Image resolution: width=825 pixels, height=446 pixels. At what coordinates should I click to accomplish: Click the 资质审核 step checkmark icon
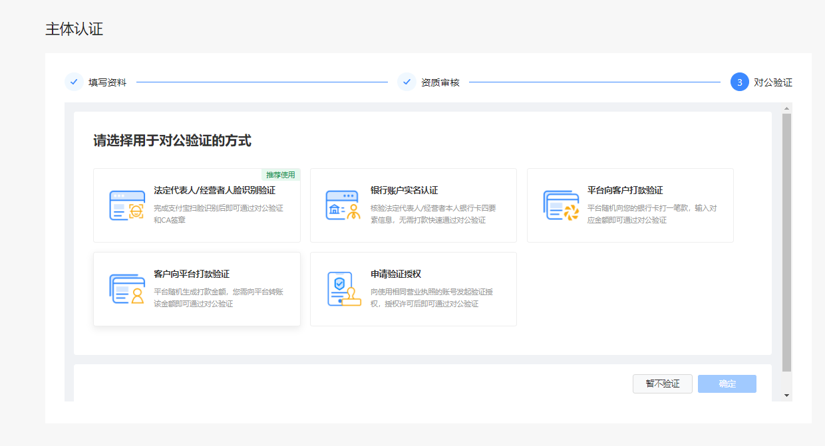407,82
